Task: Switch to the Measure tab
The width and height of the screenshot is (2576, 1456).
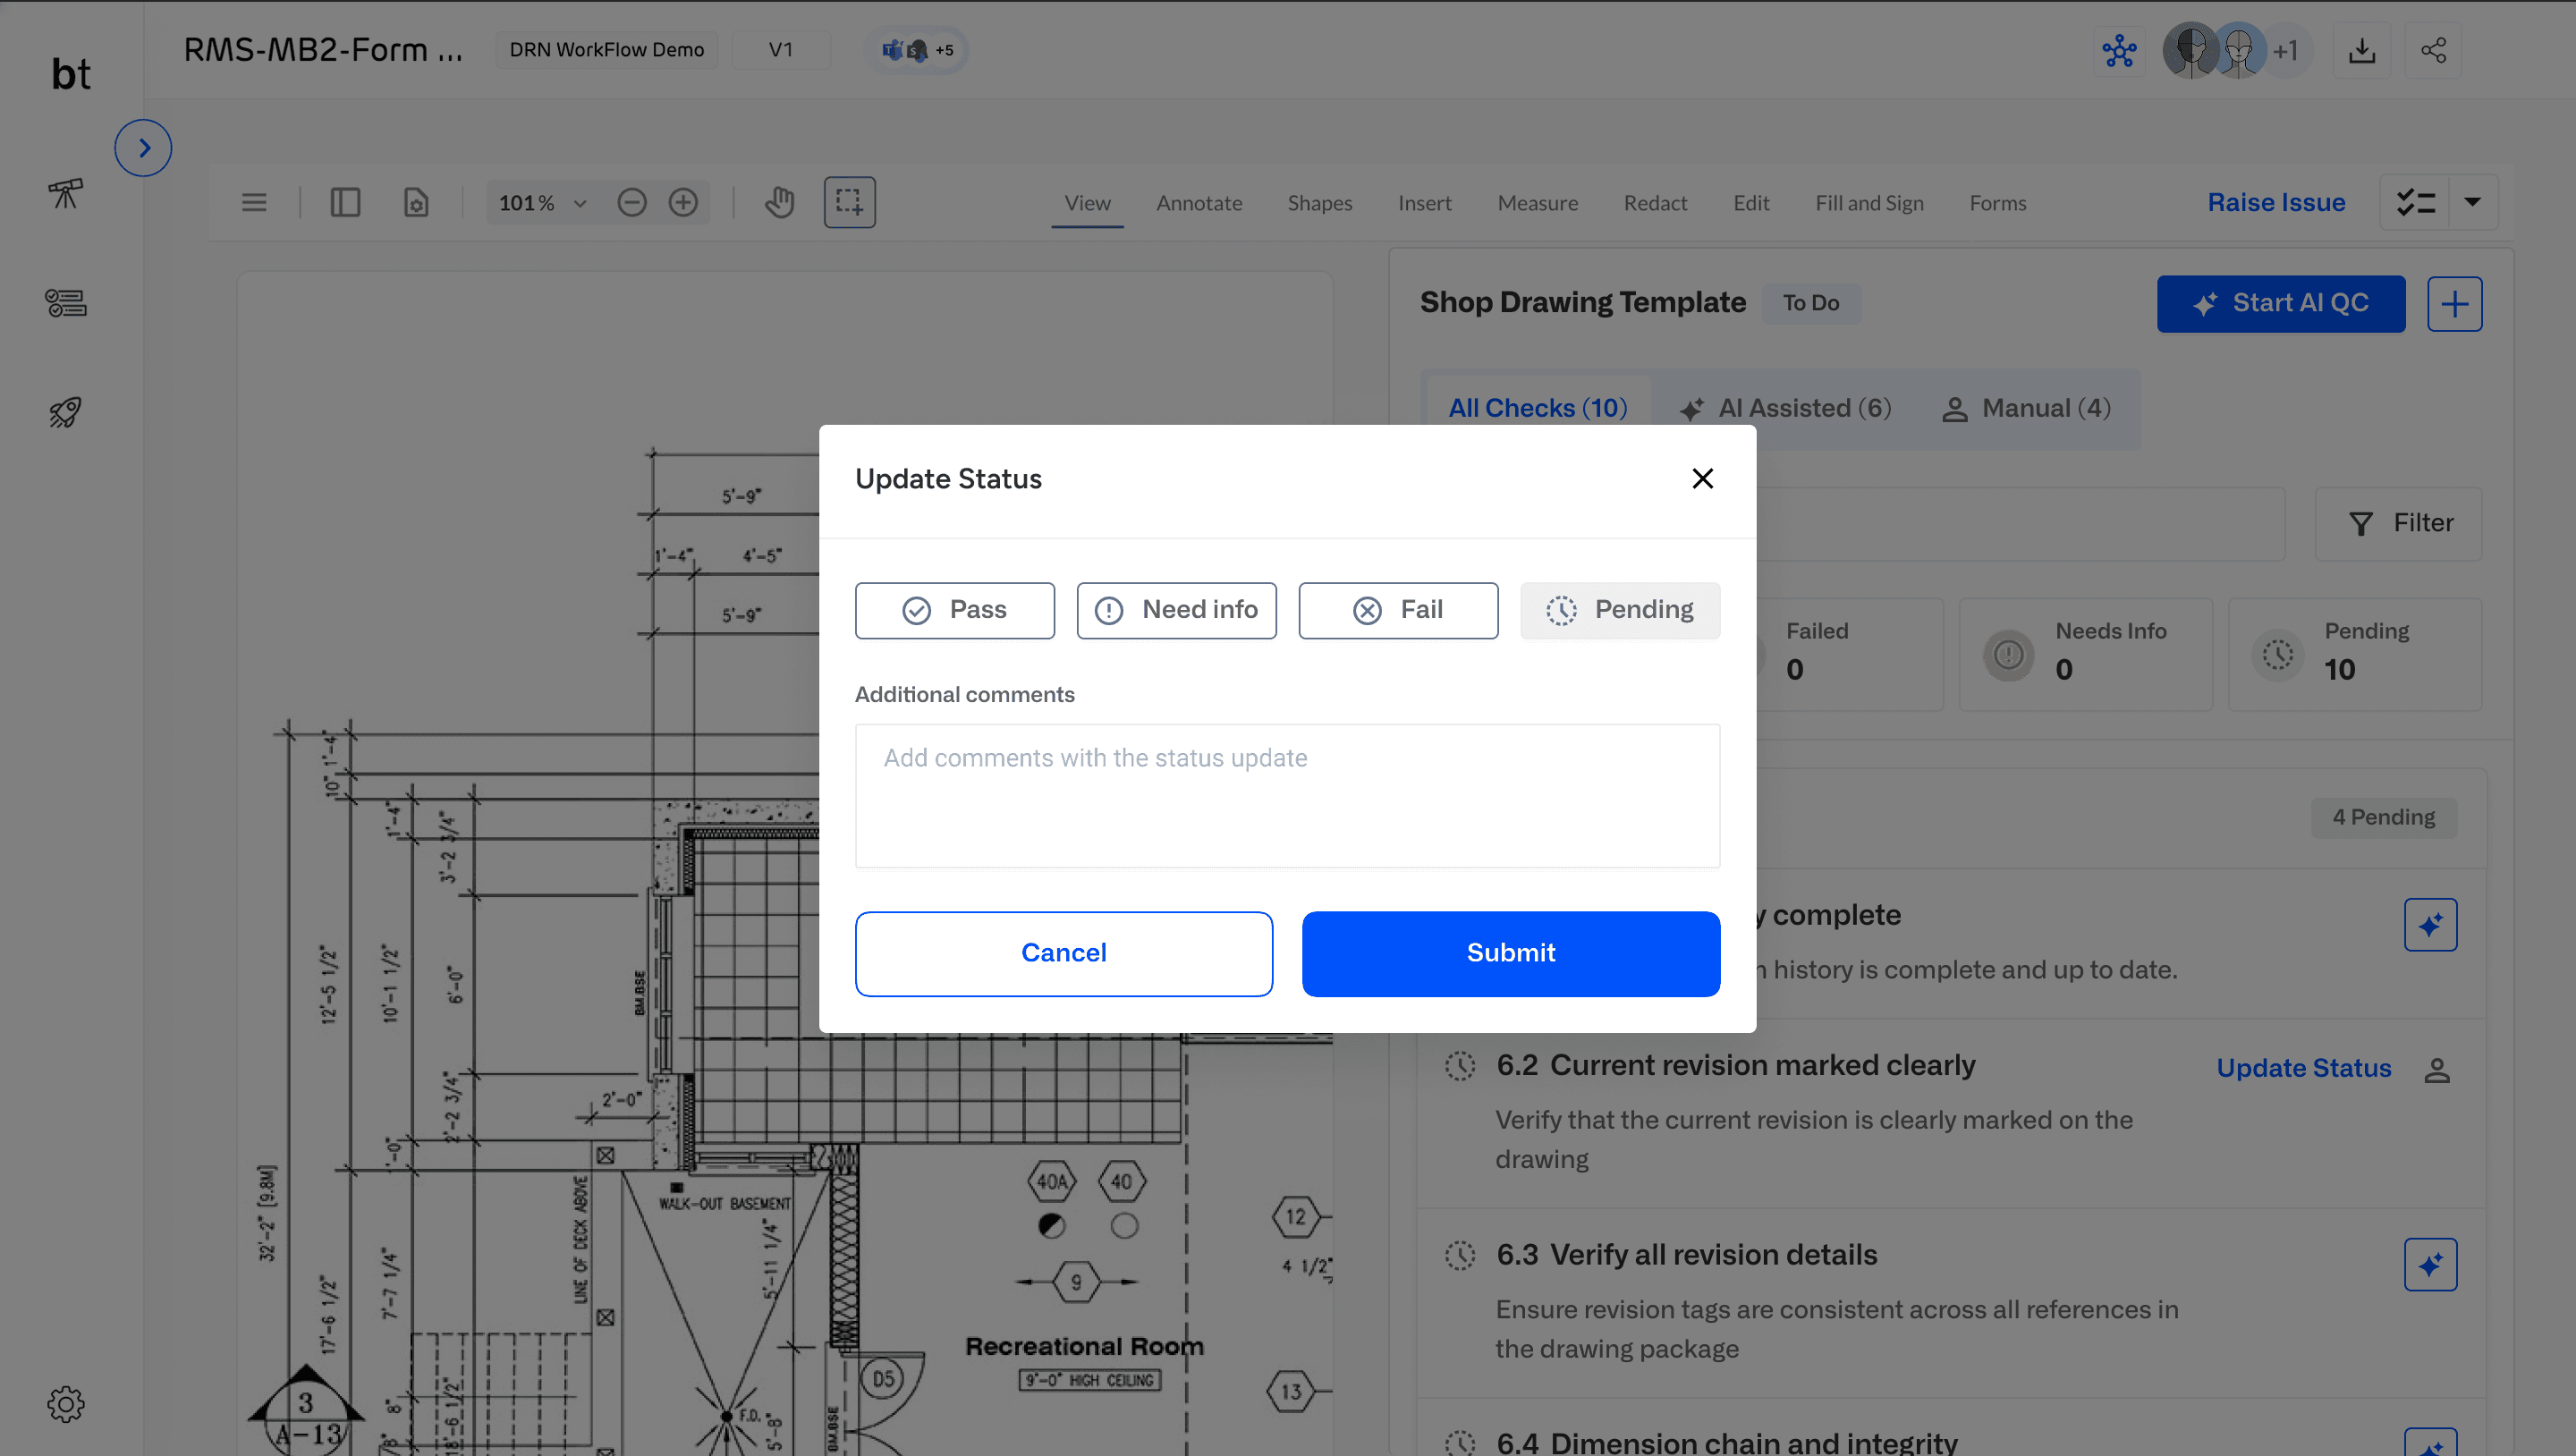Action: tap(1538, 203)
